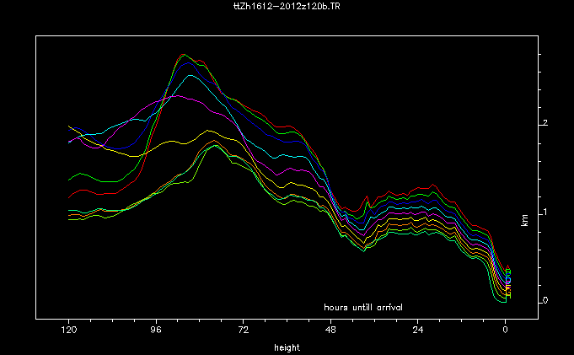Click the lowest green curve's peak near hour 80
This screenshot has width=574, height=355.
(x=216, y=147)
